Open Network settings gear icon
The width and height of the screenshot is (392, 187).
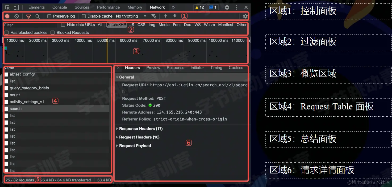tap(245, 16)
